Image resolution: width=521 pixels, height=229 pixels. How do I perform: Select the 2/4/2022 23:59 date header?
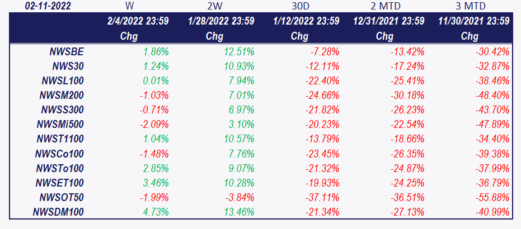[138, 21]
